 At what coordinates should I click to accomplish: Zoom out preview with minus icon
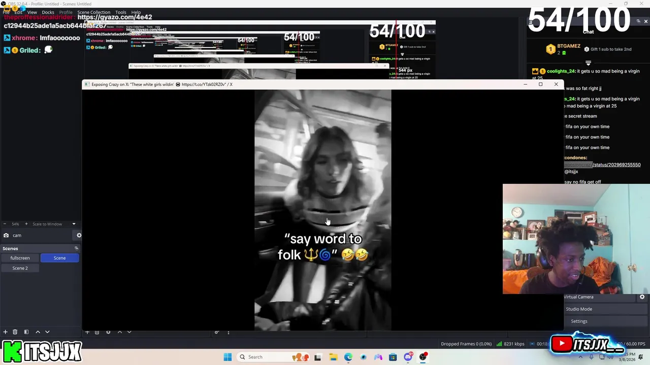5,224
